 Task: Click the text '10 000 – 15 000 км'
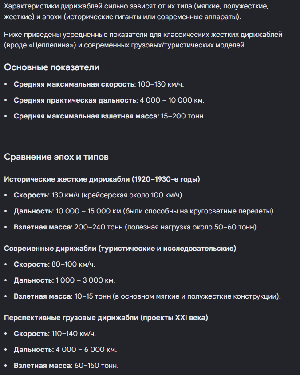click(88, 211)
